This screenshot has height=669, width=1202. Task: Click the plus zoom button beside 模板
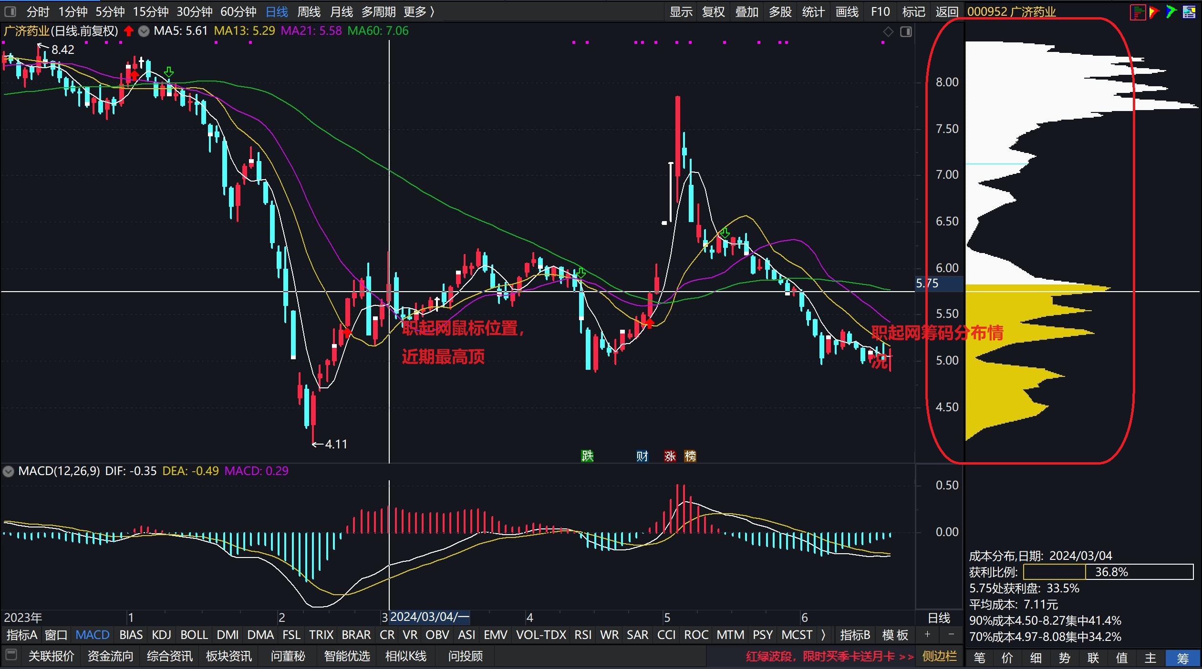coord(927,634)
